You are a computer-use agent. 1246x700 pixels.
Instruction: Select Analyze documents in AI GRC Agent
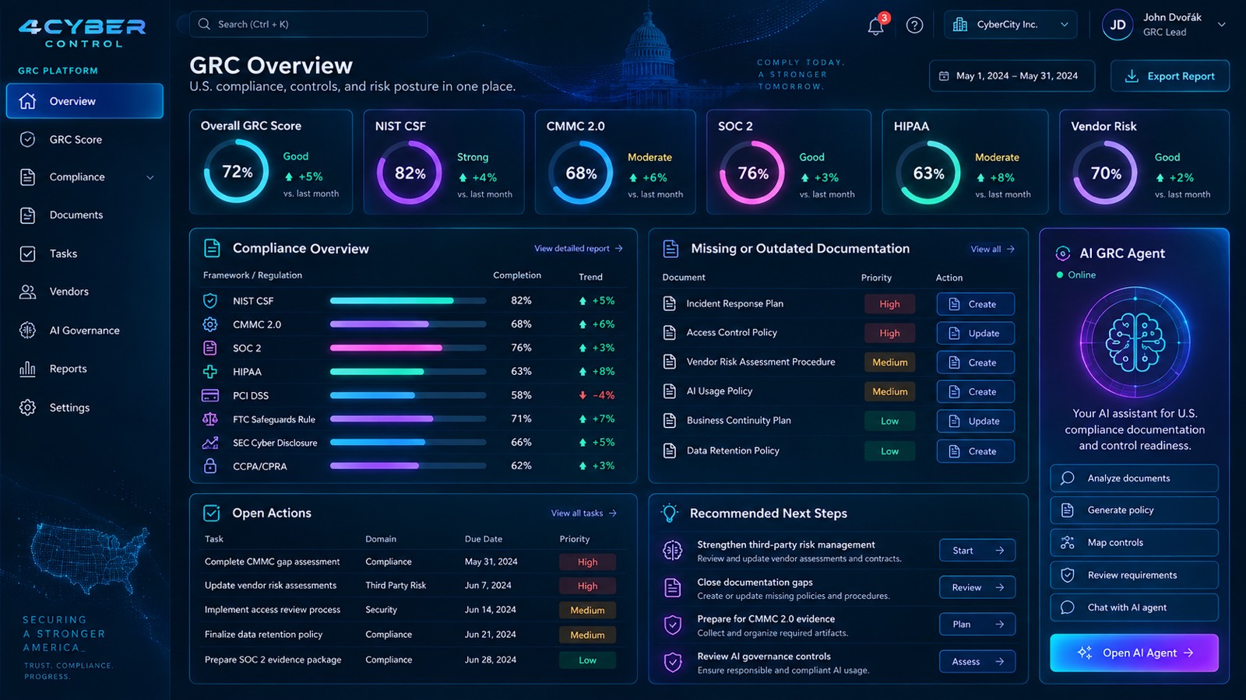click(1134, 478)
